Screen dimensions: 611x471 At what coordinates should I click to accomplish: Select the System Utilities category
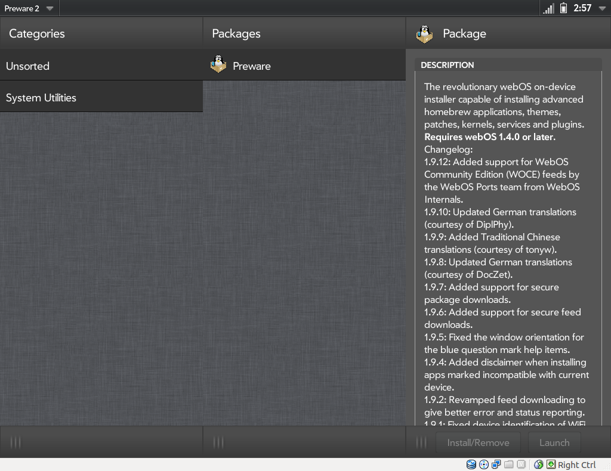[101, 97]
